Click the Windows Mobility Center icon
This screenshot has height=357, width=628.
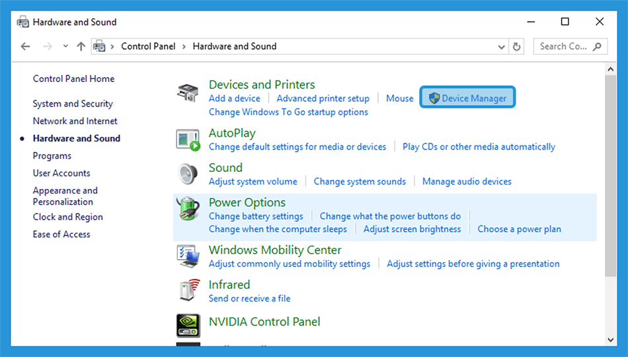coord(188,257)
